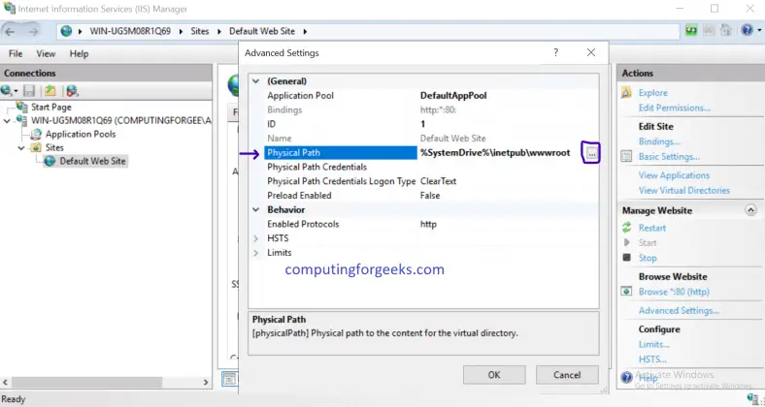Select Application Pools in the tree

click(80, 134)
